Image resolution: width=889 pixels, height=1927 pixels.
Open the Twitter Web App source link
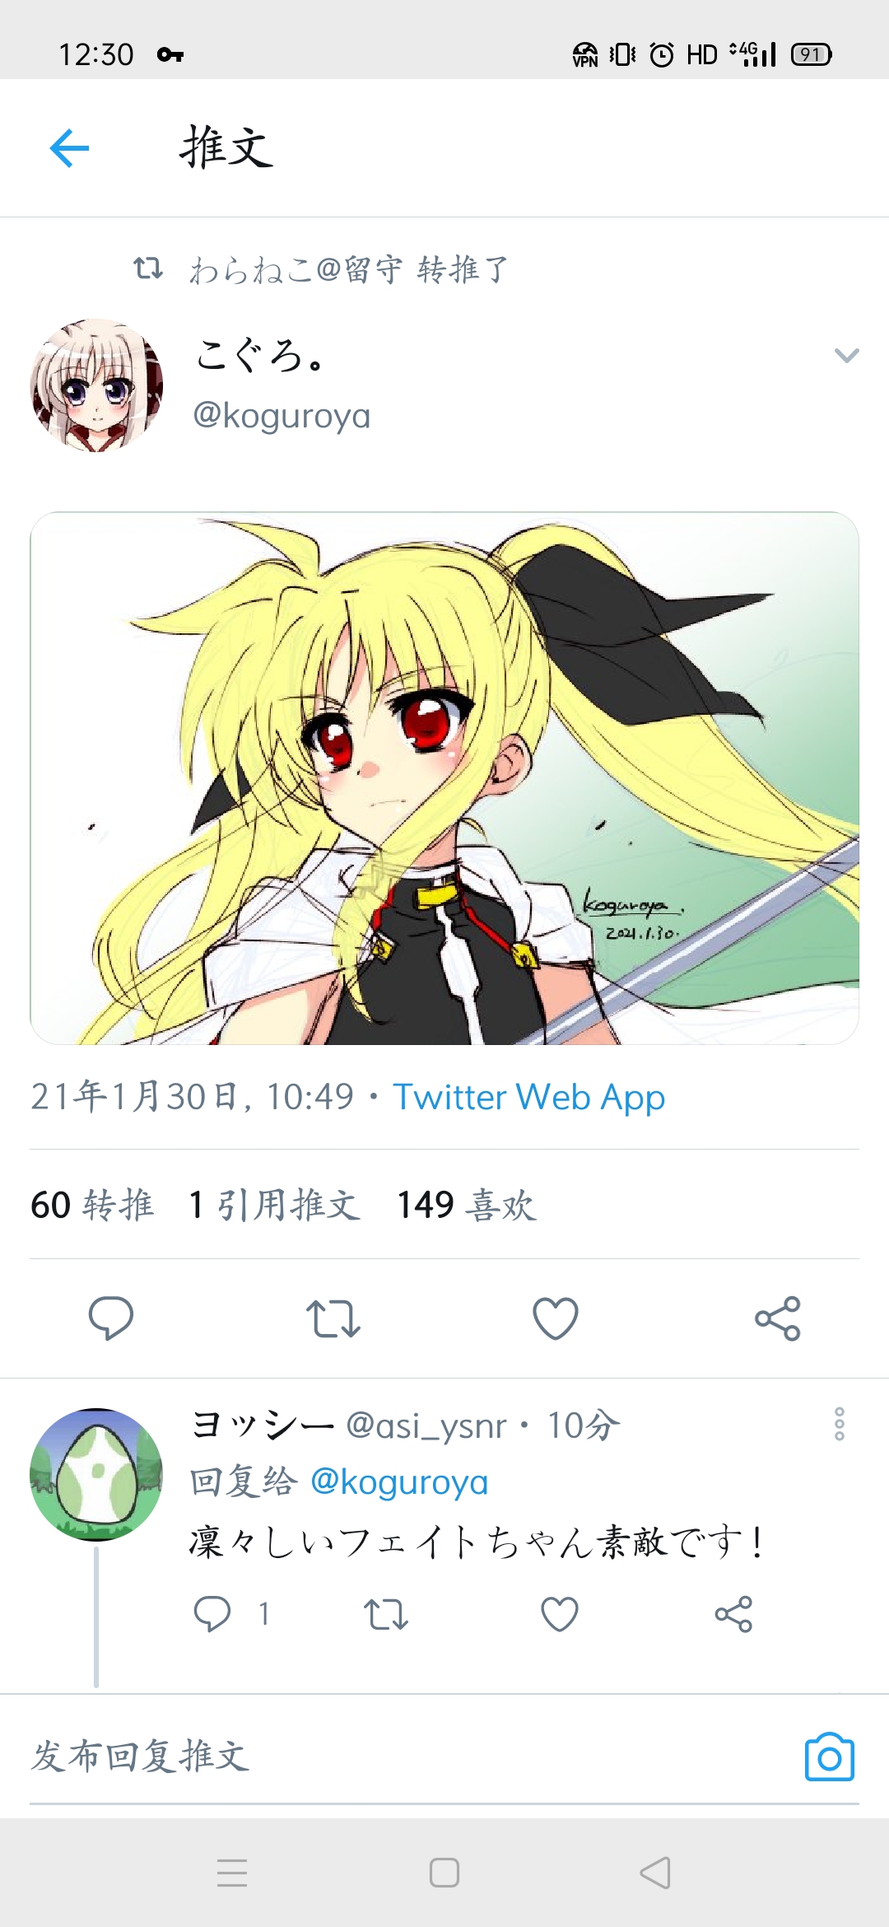(529, 1097)
